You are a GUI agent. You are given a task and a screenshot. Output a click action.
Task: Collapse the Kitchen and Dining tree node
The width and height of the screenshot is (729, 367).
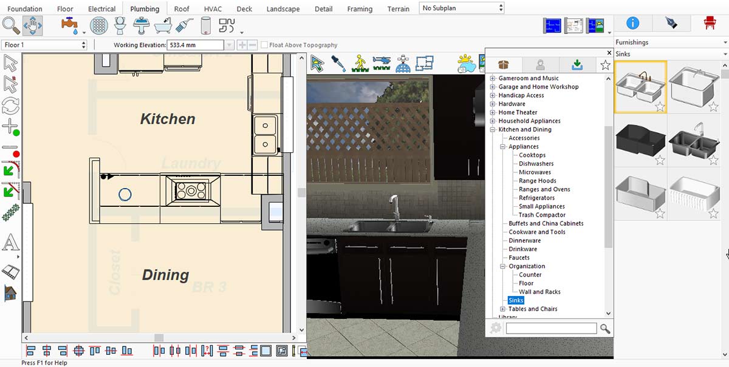(493, 129)
